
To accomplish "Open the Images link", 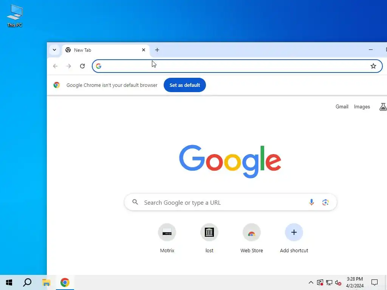I will coord(362,106).
